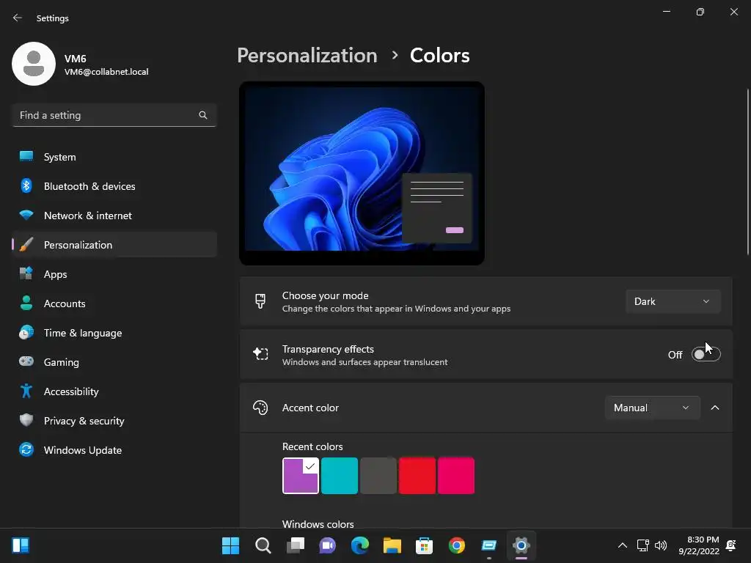
Task: Click the Time & language clock icon
Action: 26,332
